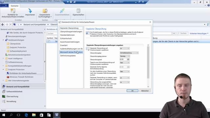Select Außerkraftsetzungen von Bedrohungen page
Image resolution: width=210 pixels, height=118 pixels.
click(71, 49)
